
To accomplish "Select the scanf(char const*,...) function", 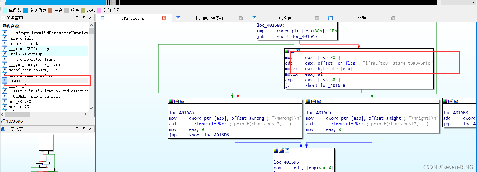I will pyautogui.click(x=45, y=70).
